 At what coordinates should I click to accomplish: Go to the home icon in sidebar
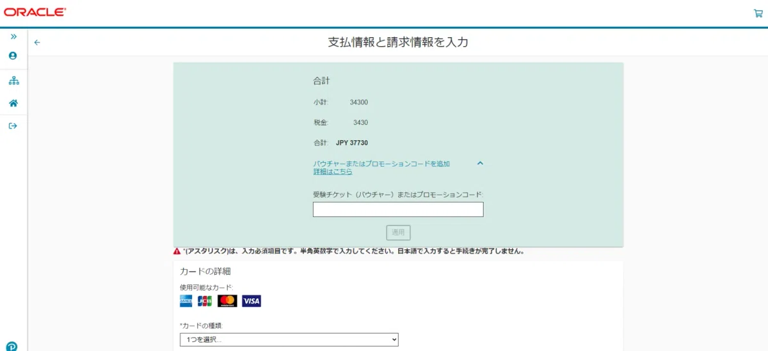point(13,103)
